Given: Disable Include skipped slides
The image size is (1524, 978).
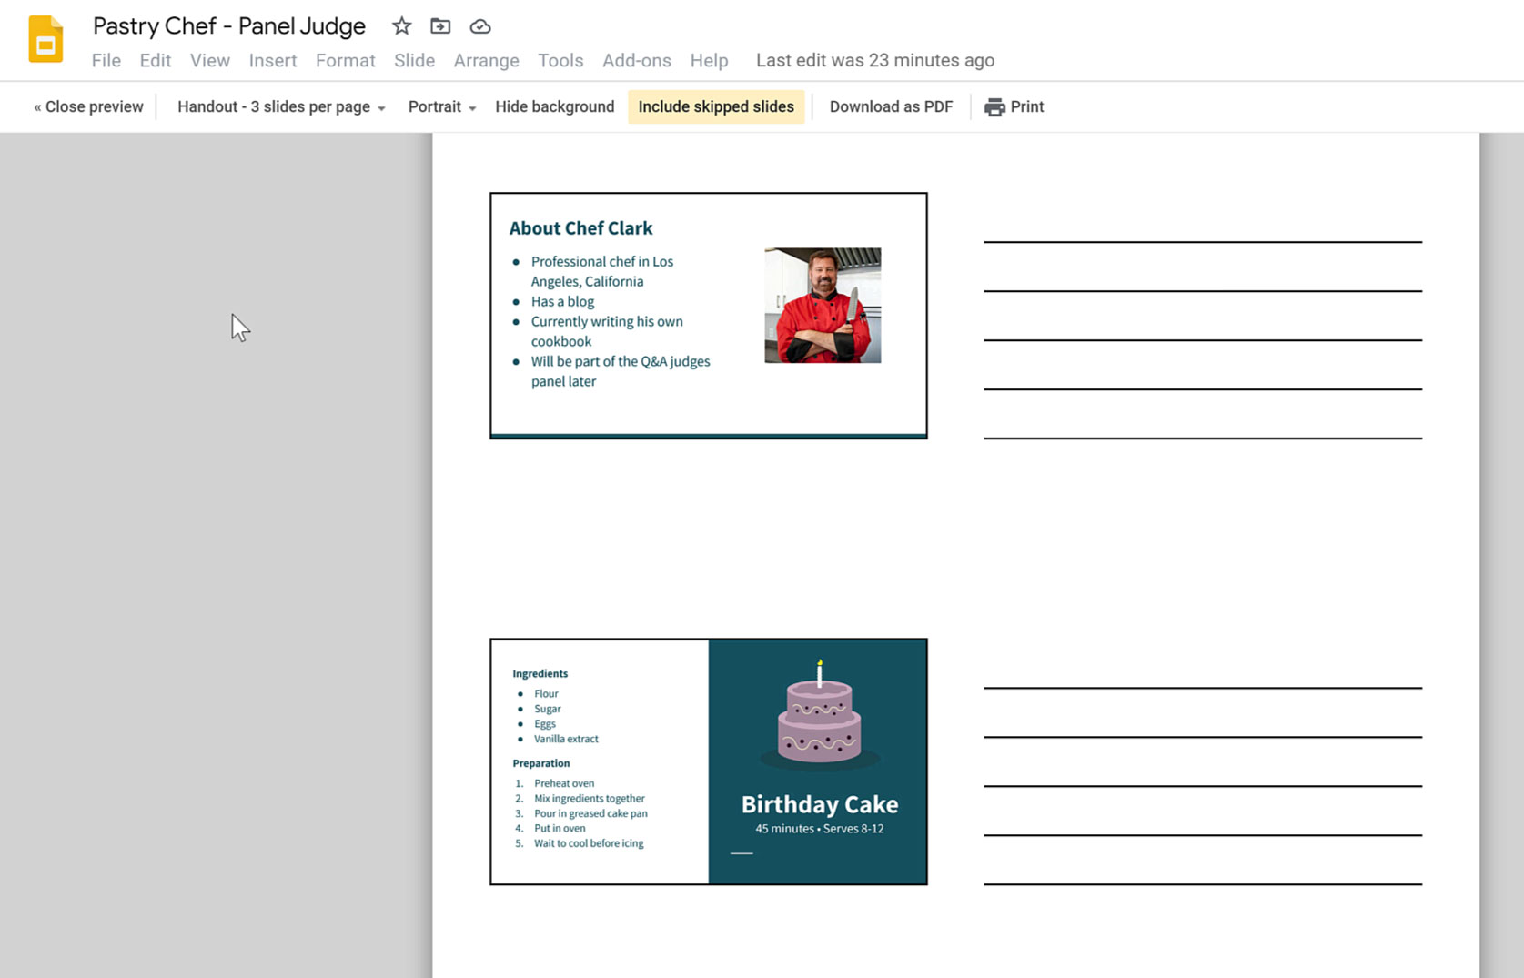Looking at the screenshot, I should (716, 106).
